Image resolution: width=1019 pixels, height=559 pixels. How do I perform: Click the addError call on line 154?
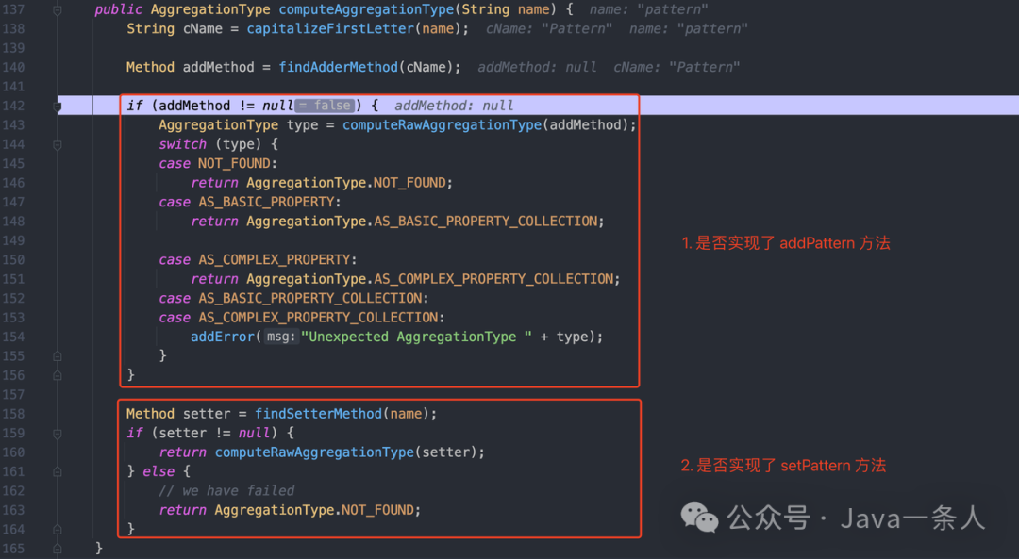point(223,337)
